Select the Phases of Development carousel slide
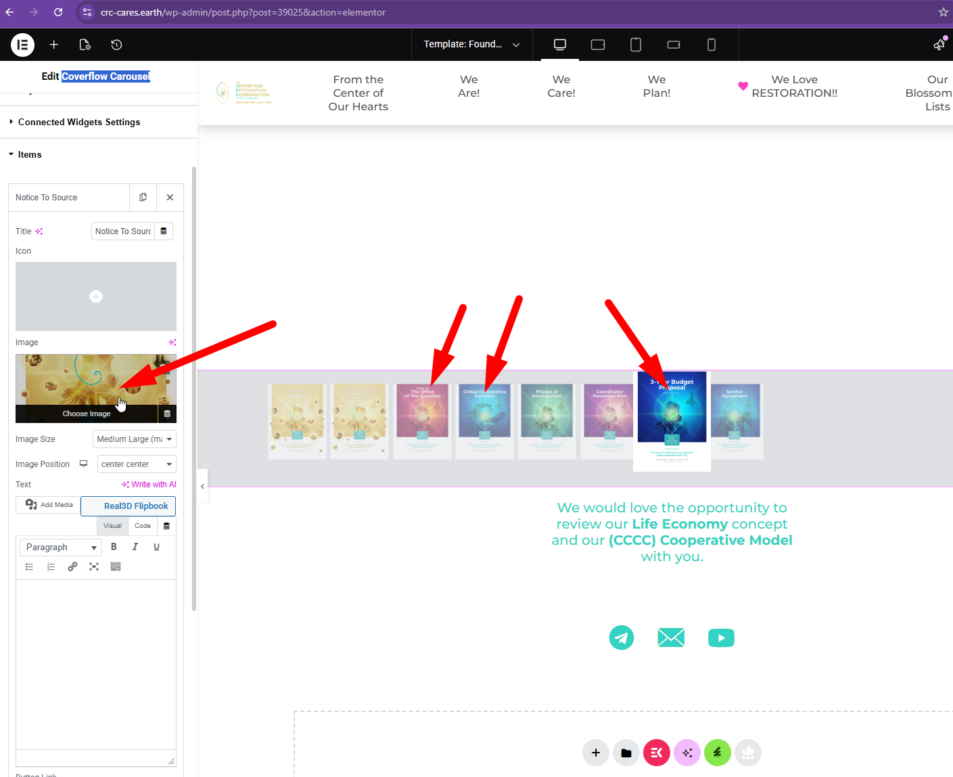The image size is (953, 777). point(547,422)
